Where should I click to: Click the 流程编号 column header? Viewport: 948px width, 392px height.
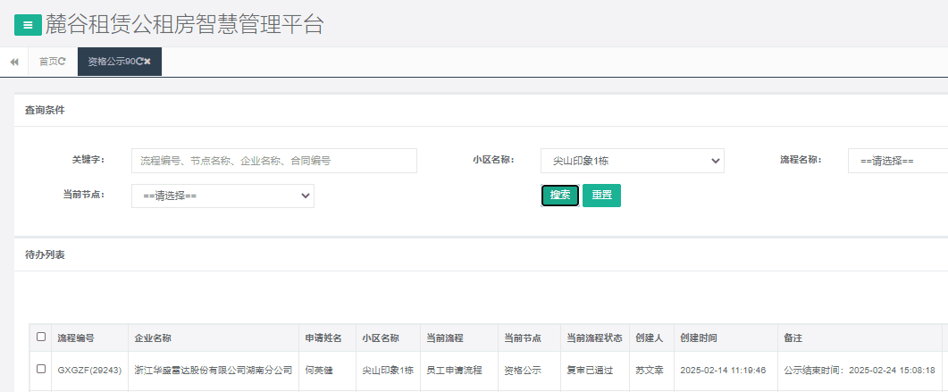[76, 338]
